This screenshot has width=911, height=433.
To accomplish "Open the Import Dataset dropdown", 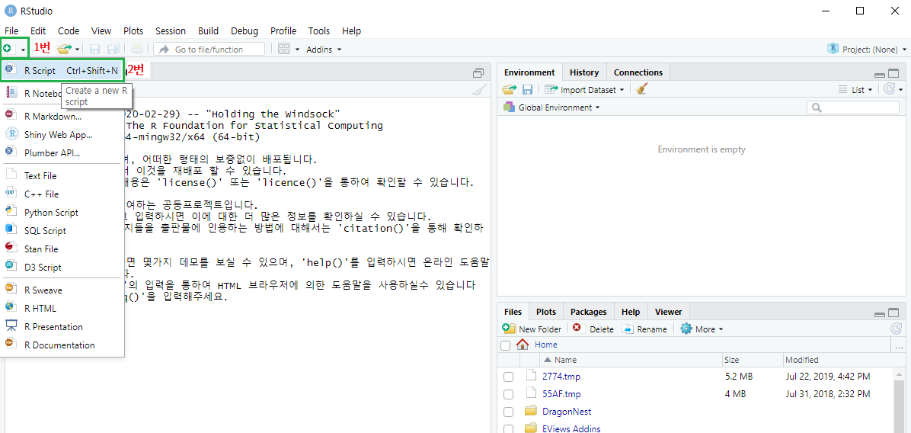I will click(584, 89).
